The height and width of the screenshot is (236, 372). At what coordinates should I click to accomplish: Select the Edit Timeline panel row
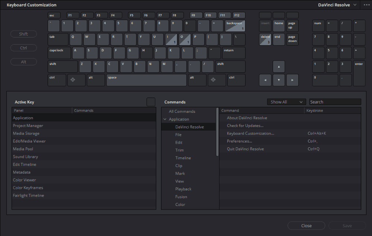[x=84, y=164]
